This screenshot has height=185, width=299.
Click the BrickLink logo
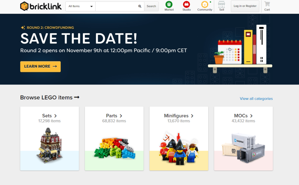click(x=41, y=6)
